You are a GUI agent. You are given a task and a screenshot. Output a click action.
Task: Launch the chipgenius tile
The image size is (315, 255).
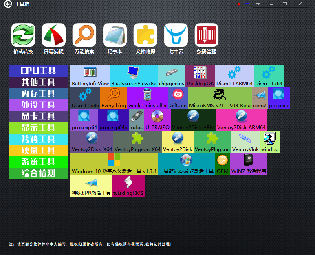pos(172,76)
